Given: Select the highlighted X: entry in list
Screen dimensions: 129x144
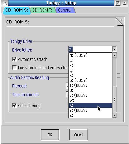Looking at the screenshot, I should tap(90, 105).
